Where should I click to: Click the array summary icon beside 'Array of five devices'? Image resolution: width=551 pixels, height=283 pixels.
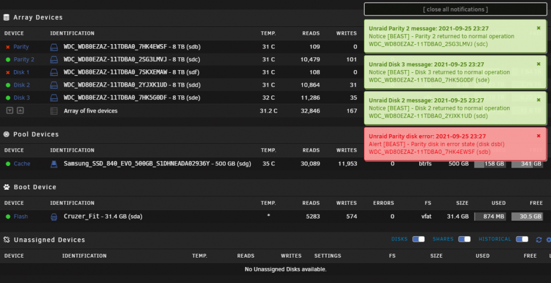(x=54, y=111)
